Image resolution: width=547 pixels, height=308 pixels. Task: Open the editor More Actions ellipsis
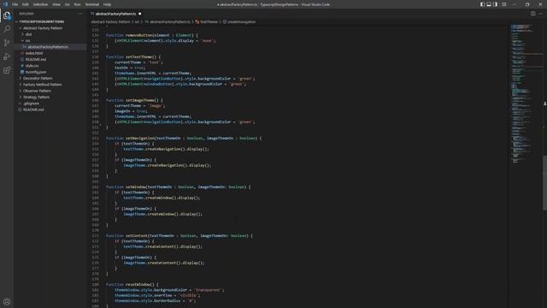point(540,14)
